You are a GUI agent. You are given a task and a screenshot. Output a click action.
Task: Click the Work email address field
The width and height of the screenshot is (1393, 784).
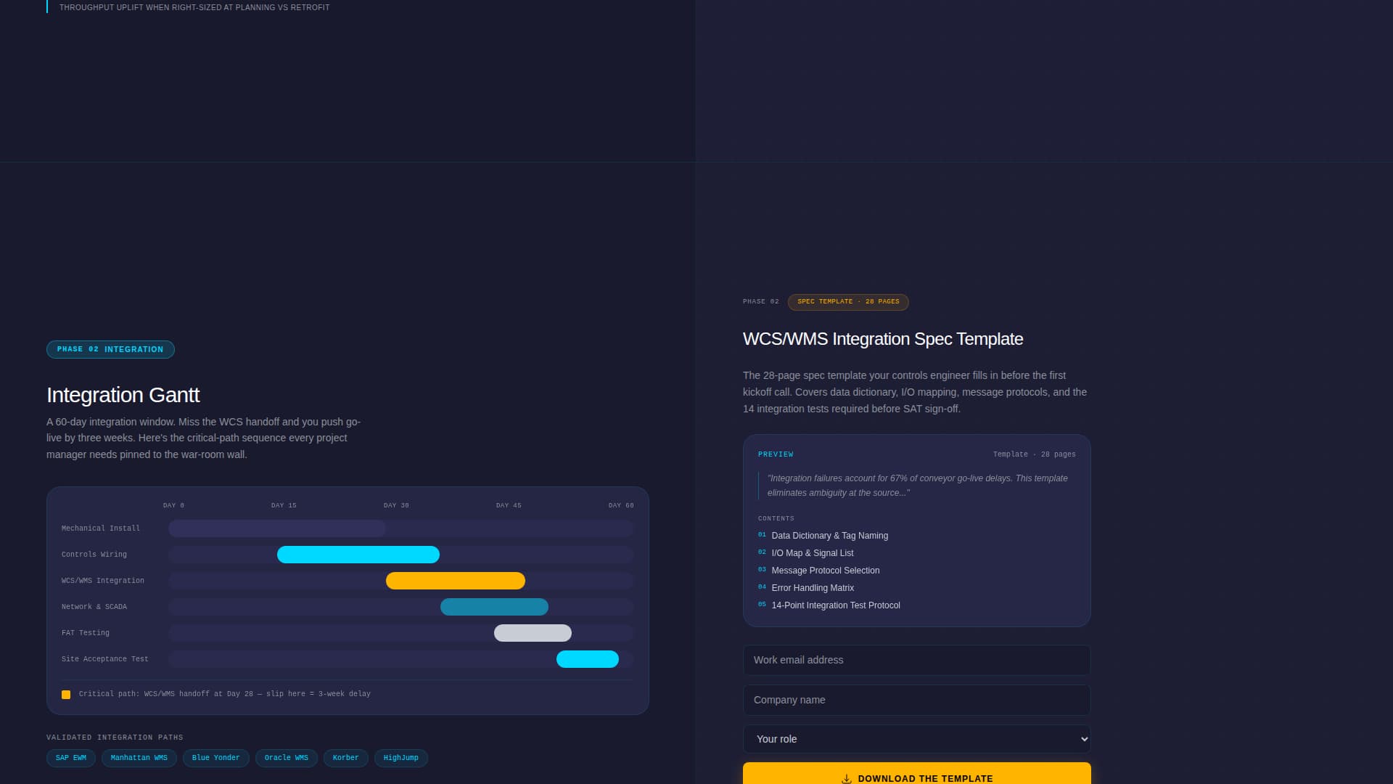[x=916, y=660]
